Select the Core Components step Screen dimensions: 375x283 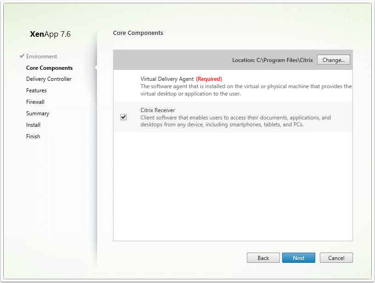coord(49,68)
